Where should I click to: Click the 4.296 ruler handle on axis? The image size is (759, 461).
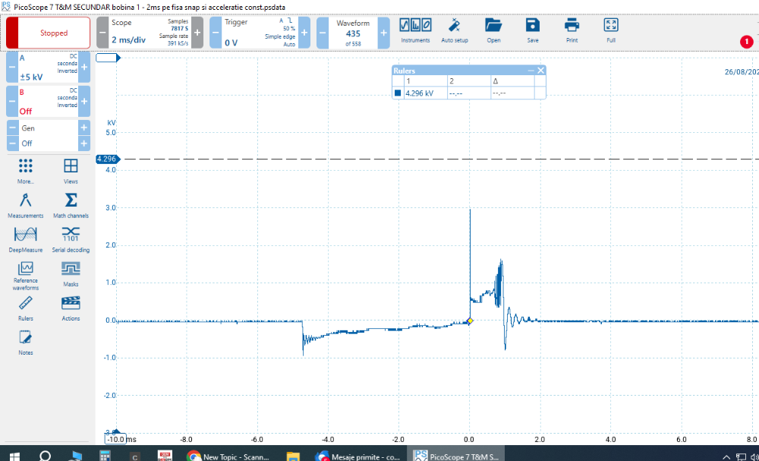tap(106, 159)
